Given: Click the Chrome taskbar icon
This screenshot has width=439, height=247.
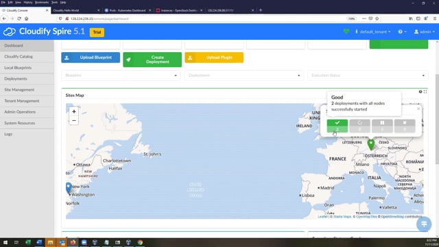Looking at the screenshot, I should click(x=140, y=242).
